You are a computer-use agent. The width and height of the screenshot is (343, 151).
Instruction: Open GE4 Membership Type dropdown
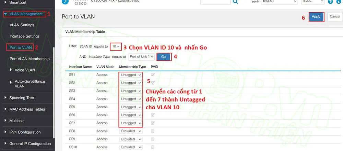tap(131, 99)
